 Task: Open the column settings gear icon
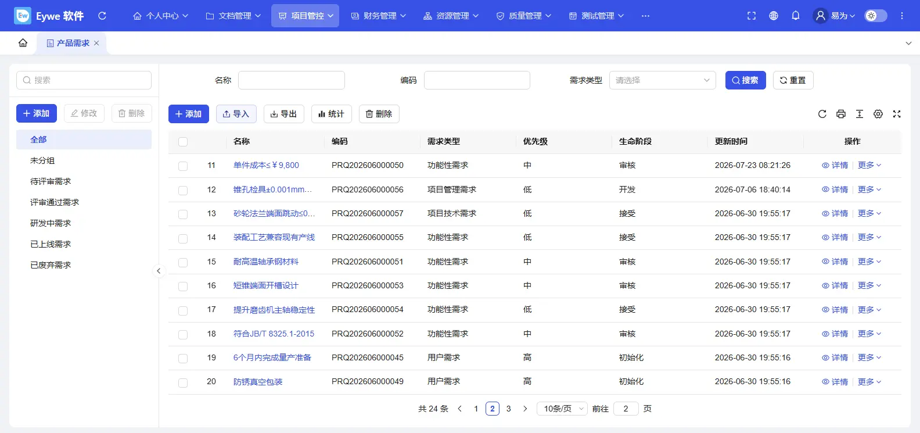click(878, 114)
